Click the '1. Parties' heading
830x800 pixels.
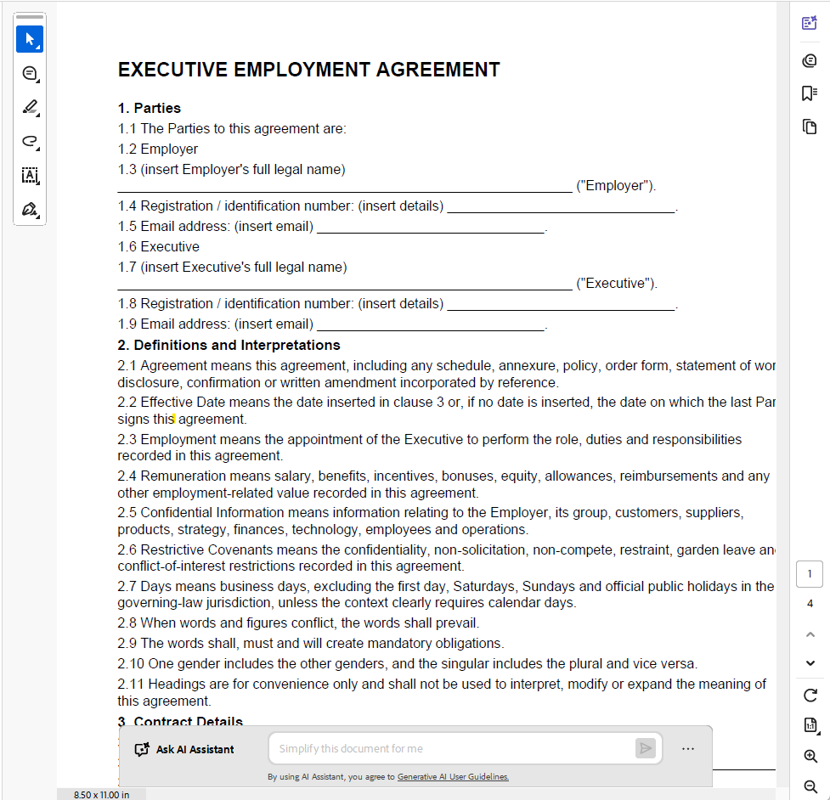pos(150,108)
